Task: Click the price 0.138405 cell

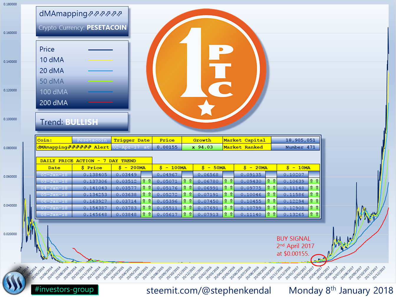Action: pyautogui.click(x=92, y=174)
